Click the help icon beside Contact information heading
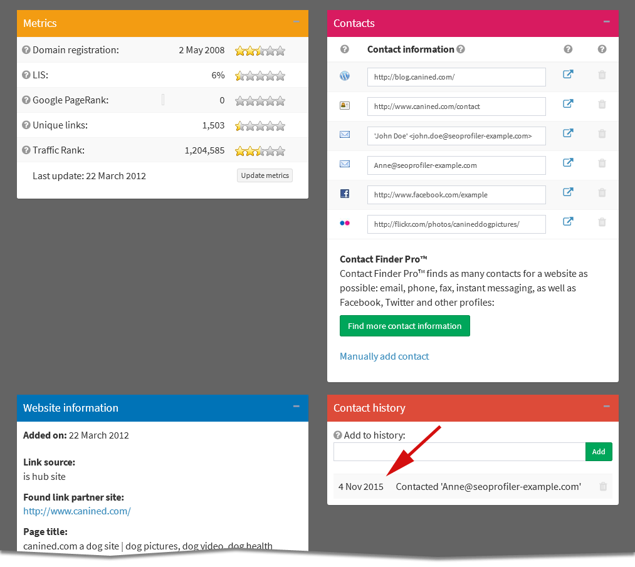635x567 pixels. 462,49
